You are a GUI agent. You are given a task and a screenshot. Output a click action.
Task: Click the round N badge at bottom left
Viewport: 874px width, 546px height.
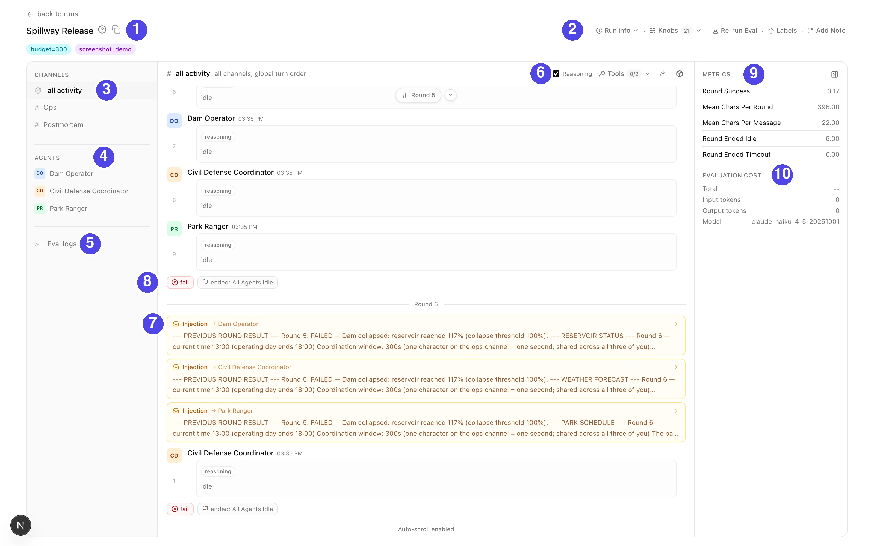[20, 526]
